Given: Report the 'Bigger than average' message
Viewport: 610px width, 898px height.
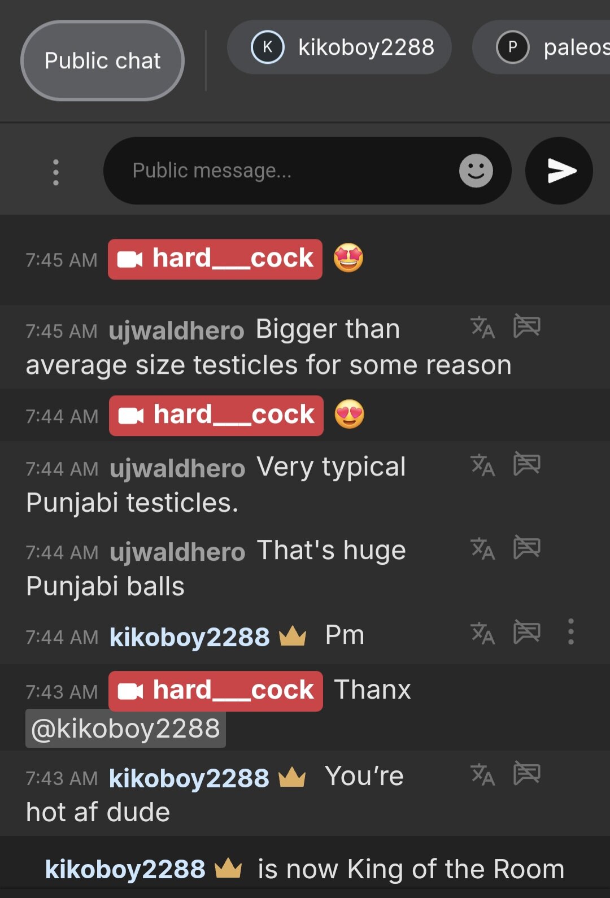Looking at the screenshot, I should (x=527, y=326).
